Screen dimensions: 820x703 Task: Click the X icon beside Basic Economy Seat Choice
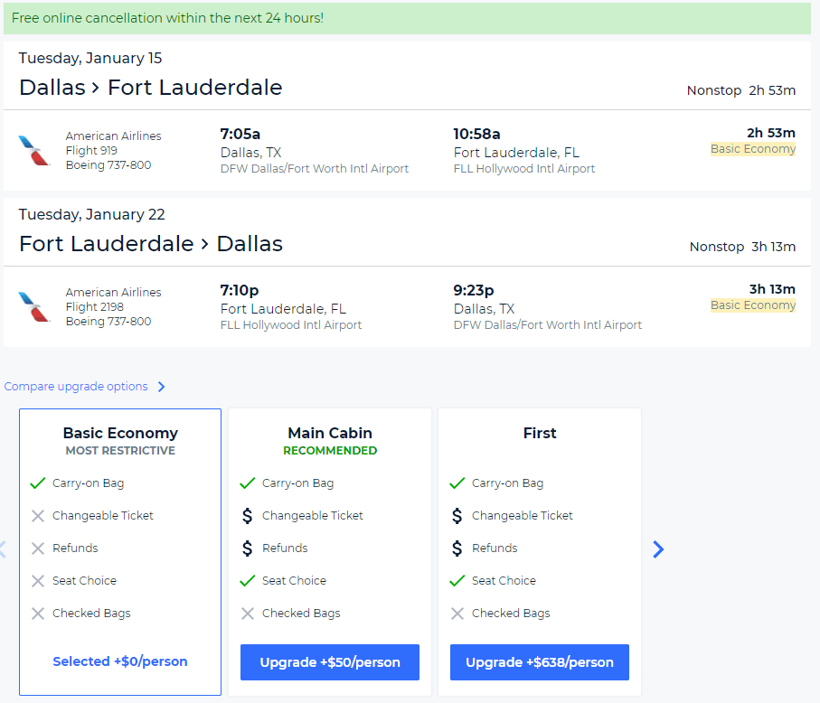38,581
